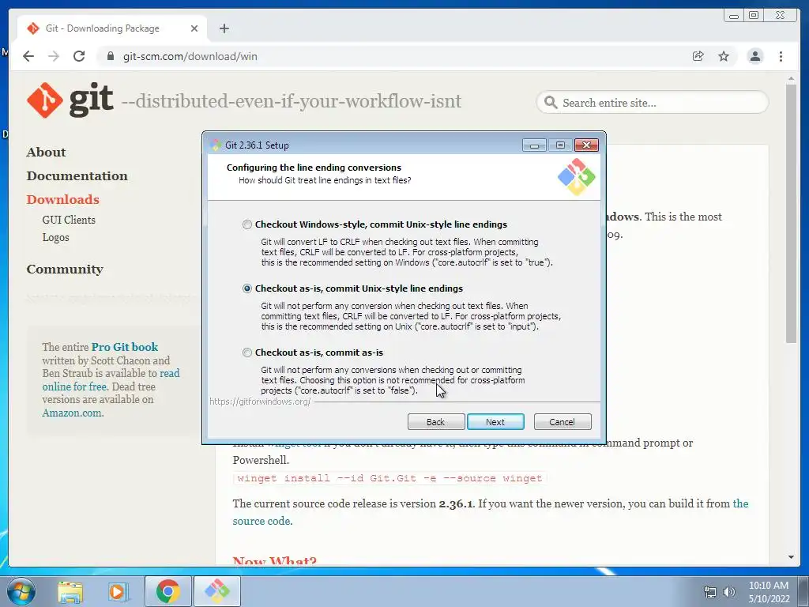This screenshot has width=809, height=607.
Task: Bookmark this page with the star
Action: tap(724, 56)
